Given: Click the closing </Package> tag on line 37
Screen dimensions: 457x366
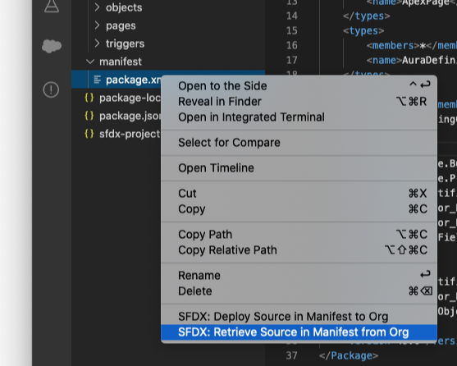Looking at the screenshot, I should coord(349,355).
